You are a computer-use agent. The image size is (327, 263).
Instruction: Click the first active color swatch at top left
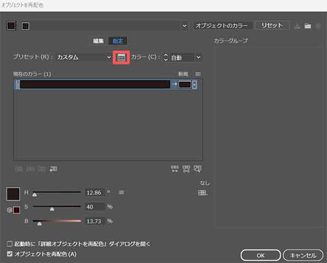click(11, 26)
